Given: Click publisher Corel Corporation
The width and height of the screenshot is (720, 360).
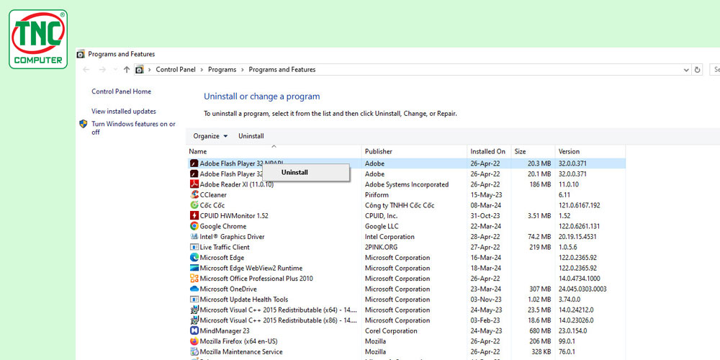Looking at the screenshot, I should [x=391, y=331].
